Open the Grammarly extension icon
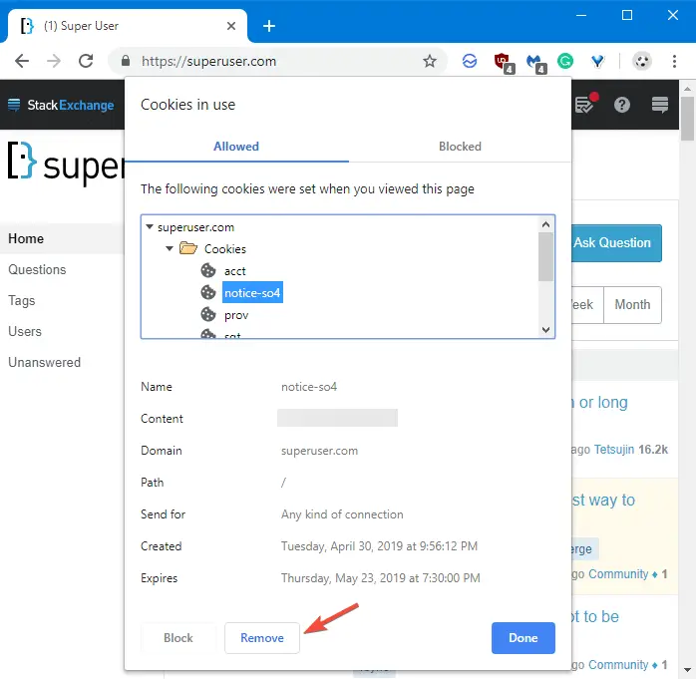The width and height of the screenshot is (696, 679). pos(565,61)
